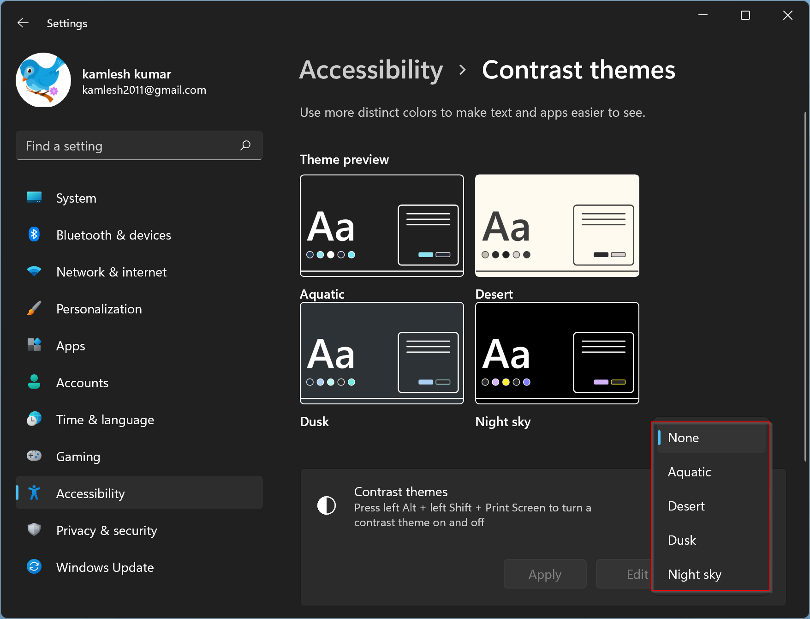Pick Dusk from the dropdown list

click(711, 540)
